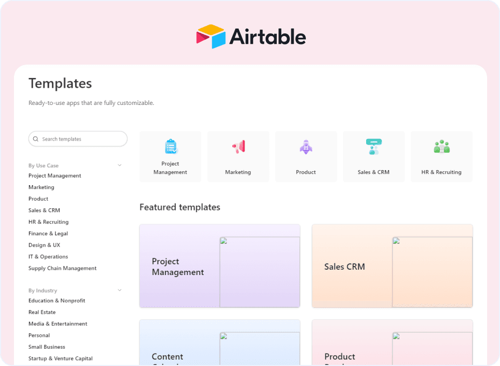This screenshot has width=500, height=366.
Task: Click the Sales & CRM tile label
Action: [x=374, y=172]
